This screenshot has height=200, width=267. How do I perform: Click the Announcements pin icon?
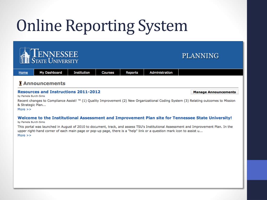click(20, 83)
